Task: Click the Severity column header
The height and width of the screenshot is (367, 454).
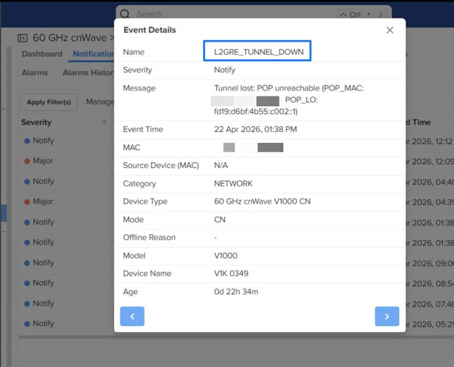Action: pyautogui.click(x=36, y=122)
